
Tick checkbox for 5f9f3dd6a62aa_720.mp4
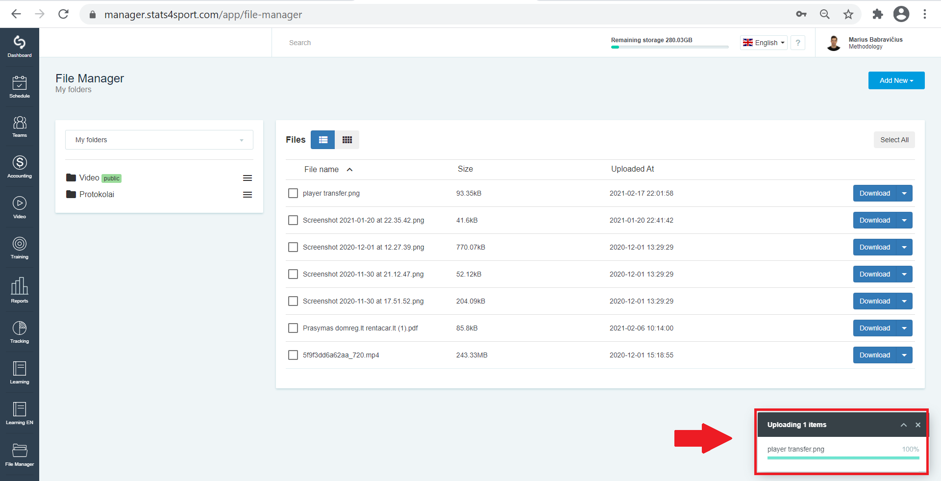(x=293, y=355)
